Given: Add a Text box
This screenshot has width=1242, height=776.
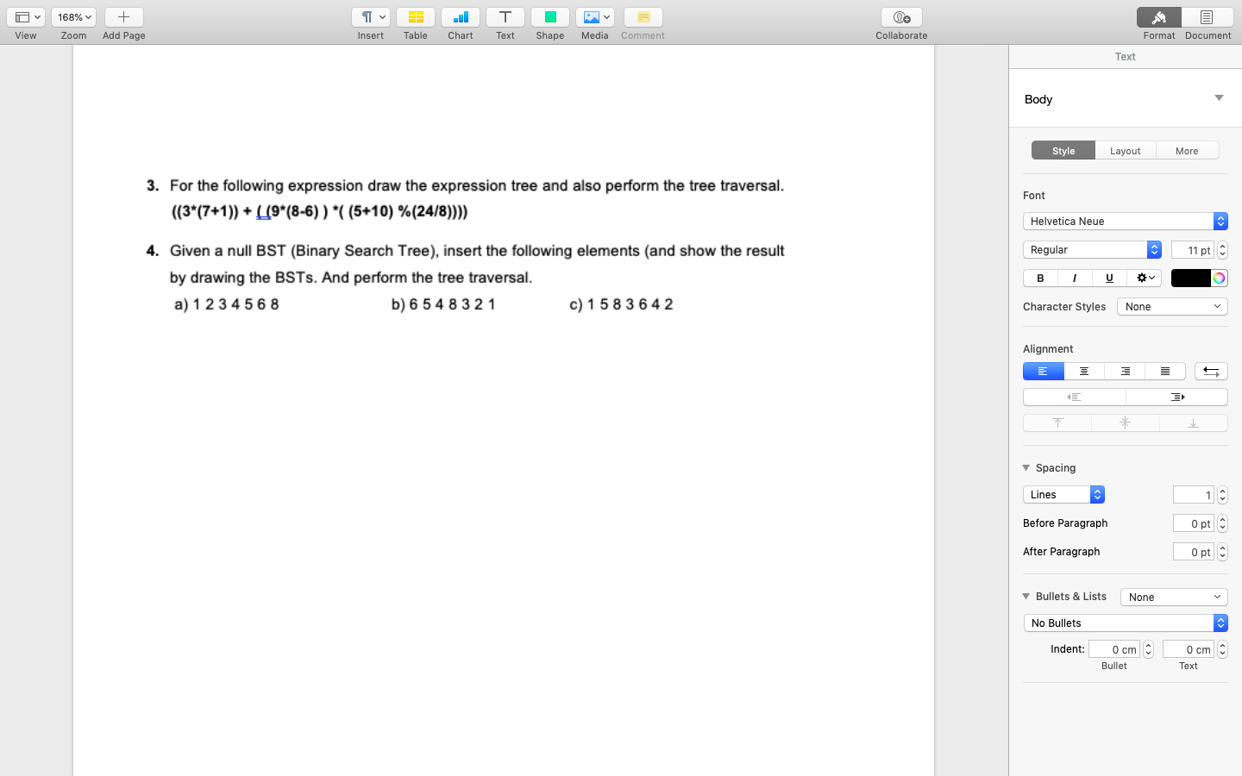Looking at the screenshot, I should tap(505, 17).
